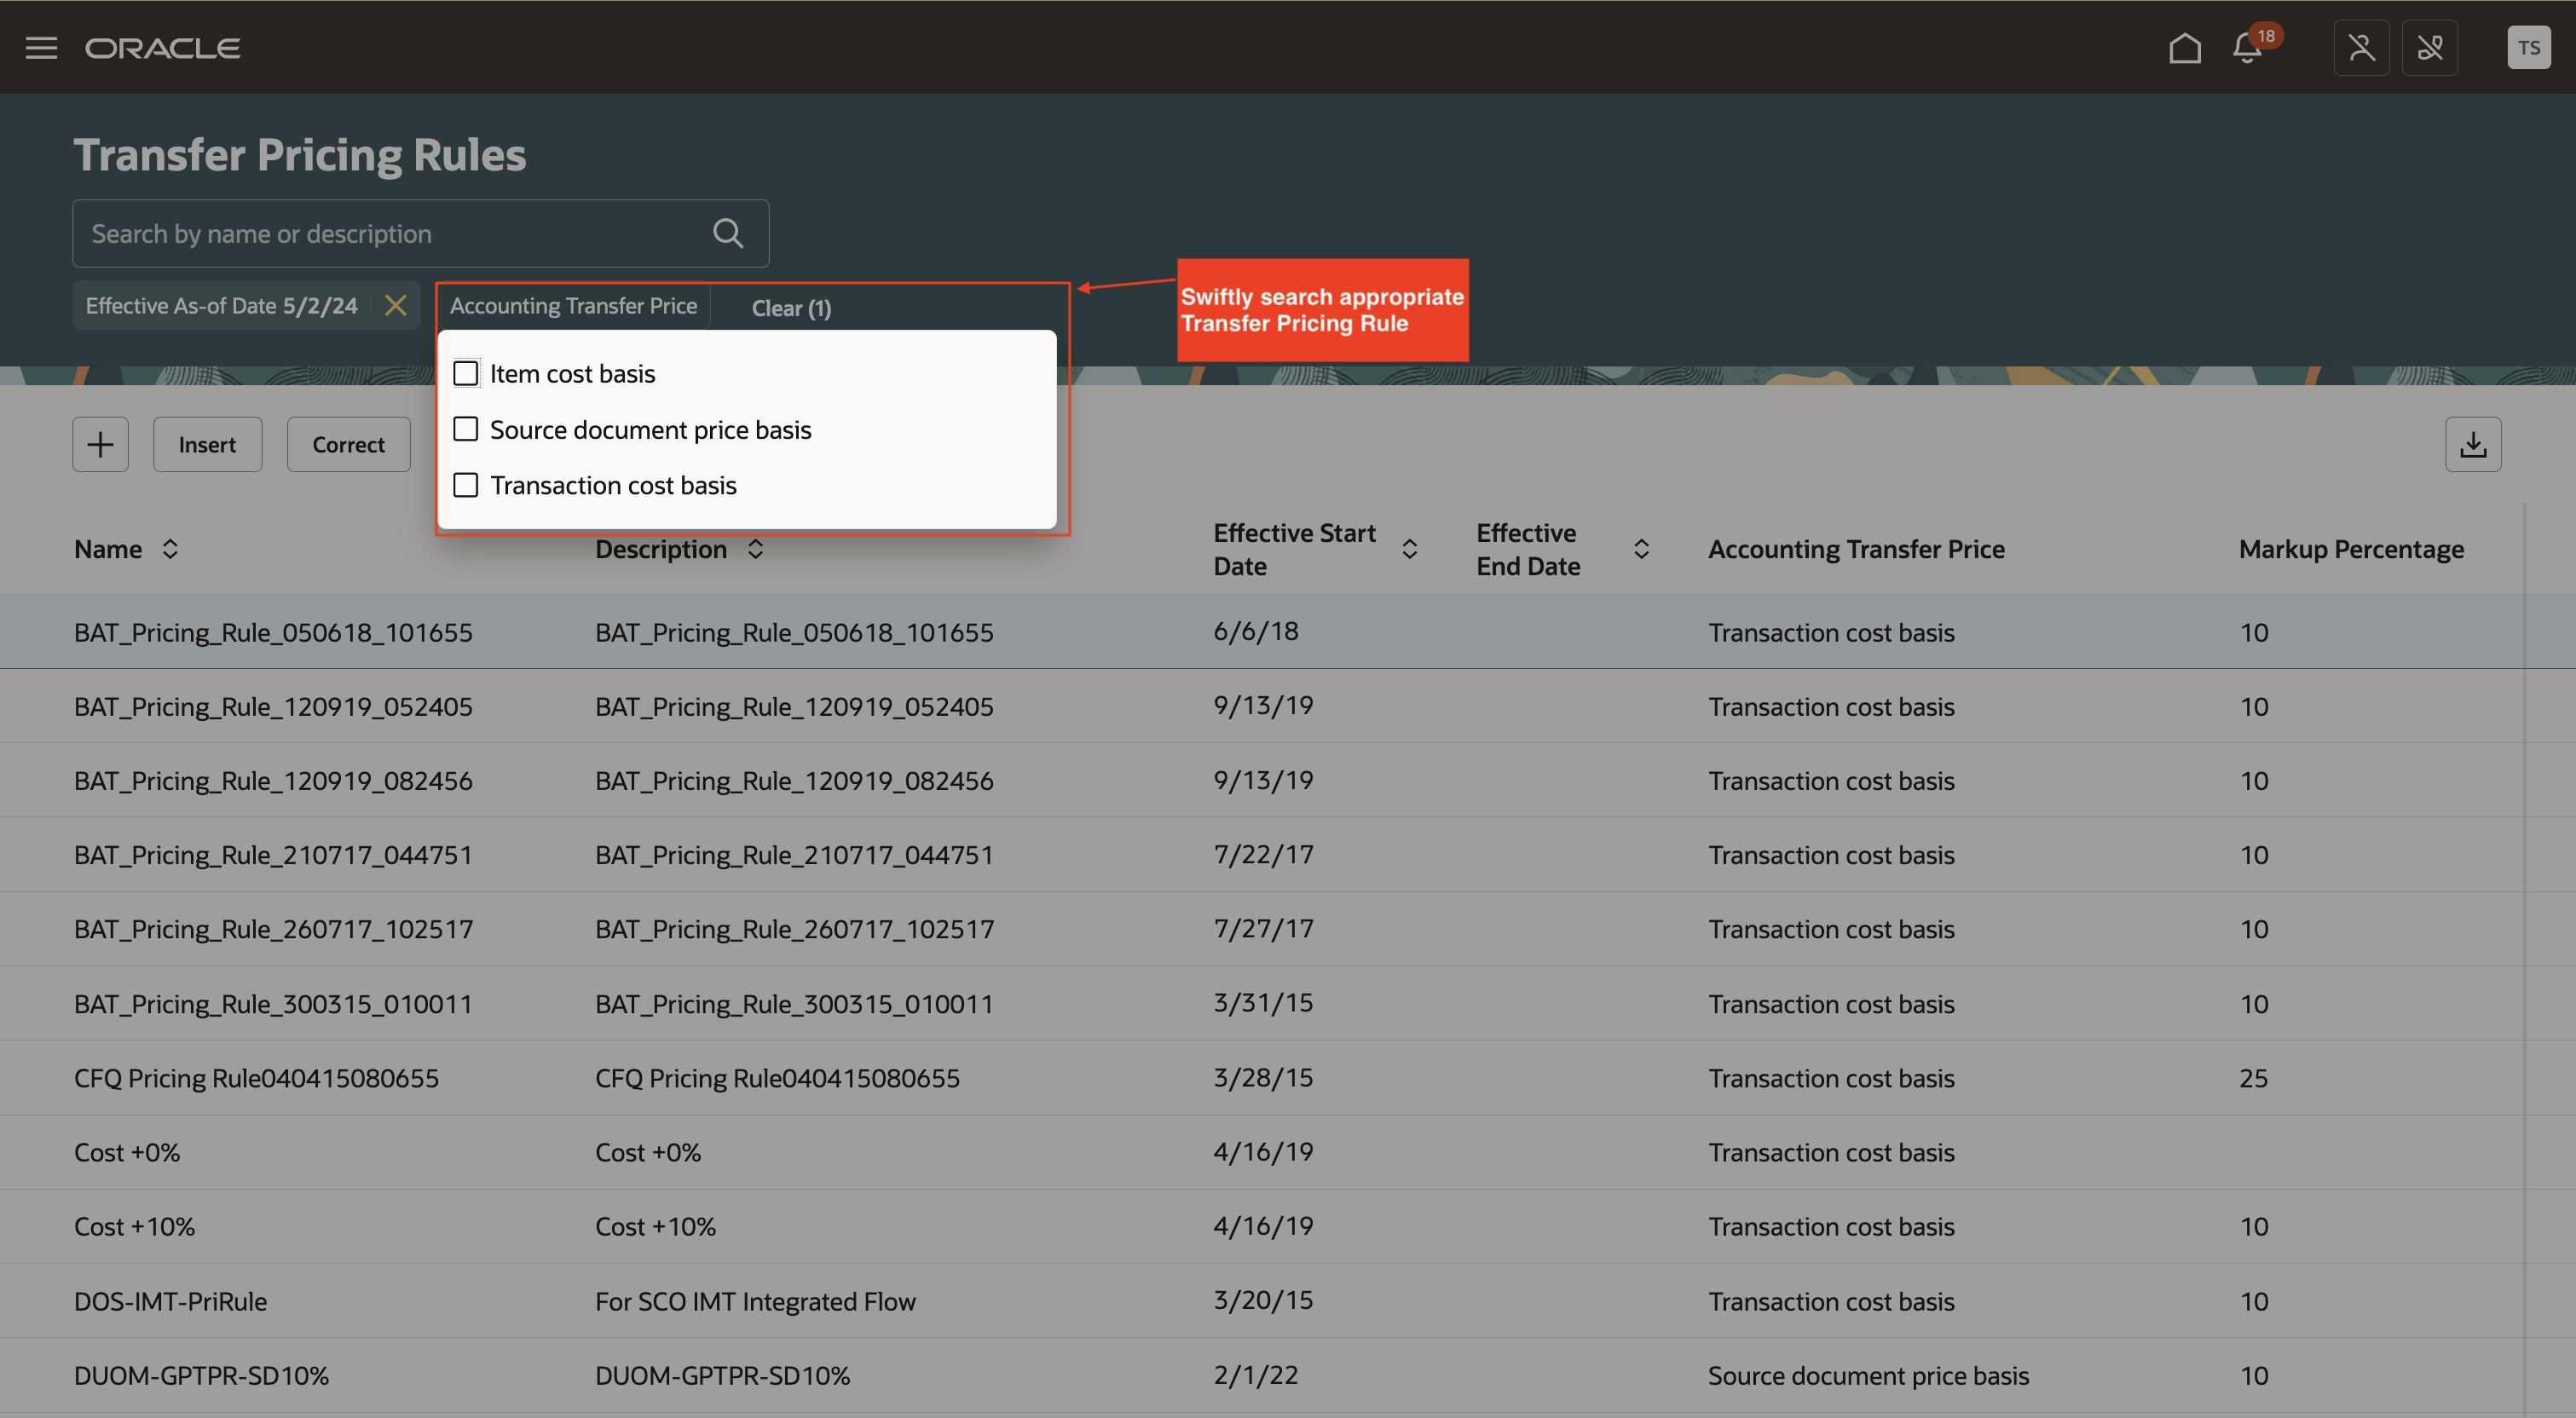Open the hamburger navigation menu

(41, 48)
